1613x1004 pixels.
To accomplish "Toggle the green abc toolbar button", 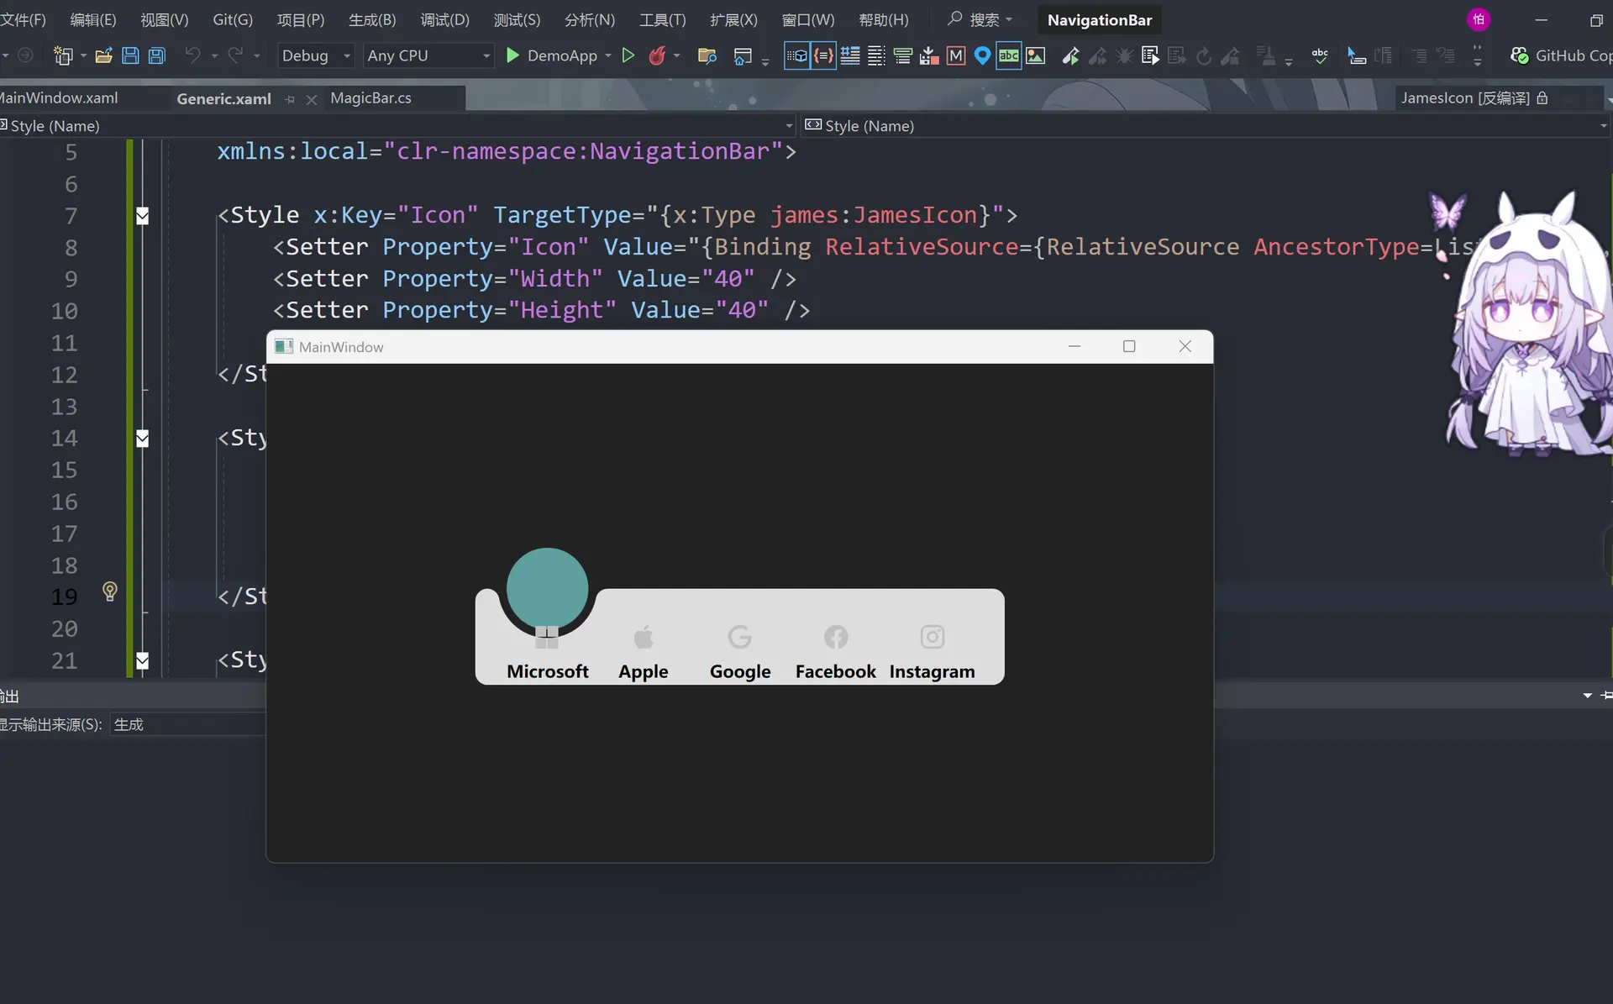I will [x=1009, y=55].
